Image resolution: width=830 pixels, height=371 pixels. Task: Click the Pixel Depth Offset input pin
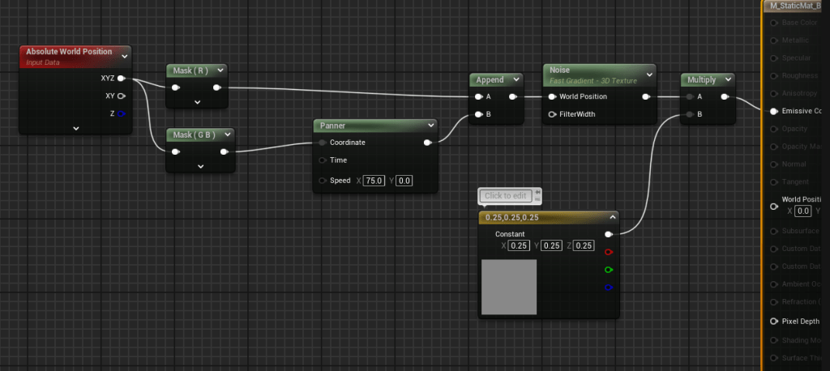point(774,322)
